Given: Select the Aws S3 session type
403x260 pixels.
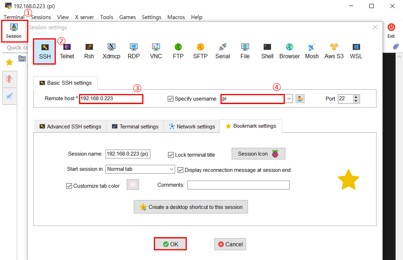Looking at the screenshot, I should (334, 51).
